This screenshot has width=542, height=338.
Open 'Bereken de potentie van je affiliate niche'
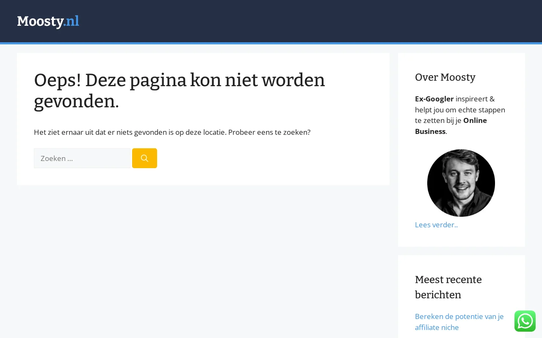(x=459, y=322)
